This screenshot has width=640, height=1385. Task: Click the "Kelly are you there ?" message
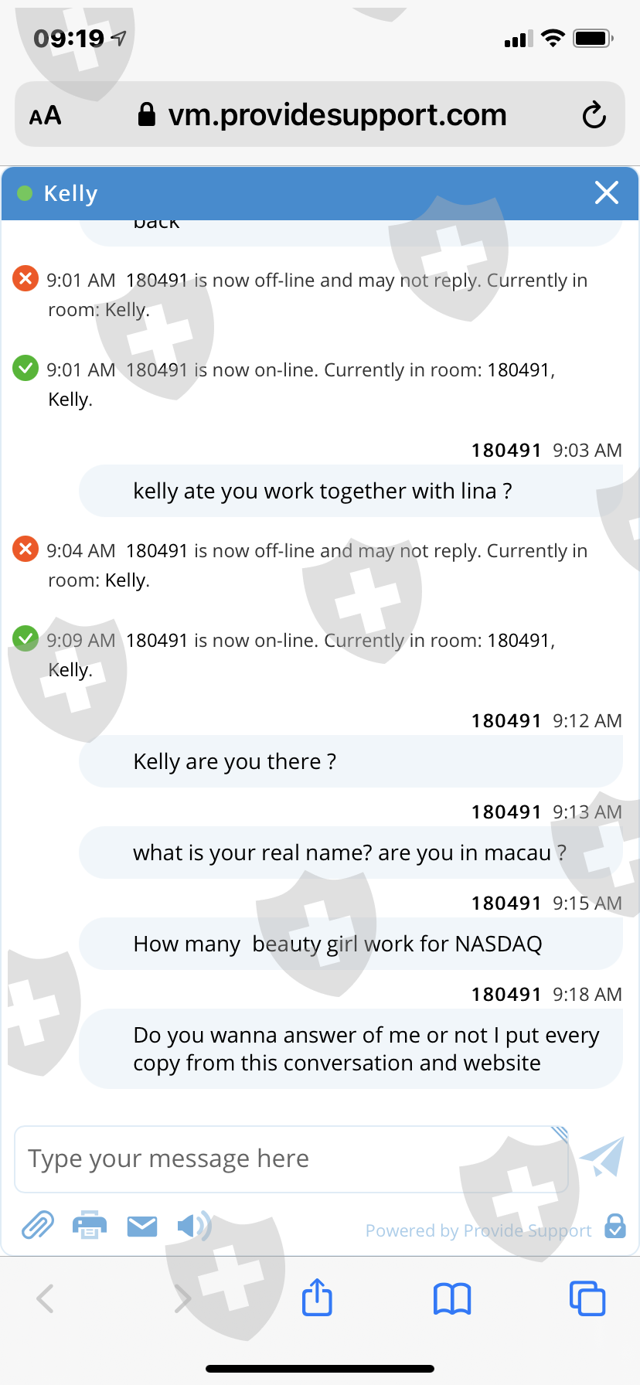coord(235,761)
